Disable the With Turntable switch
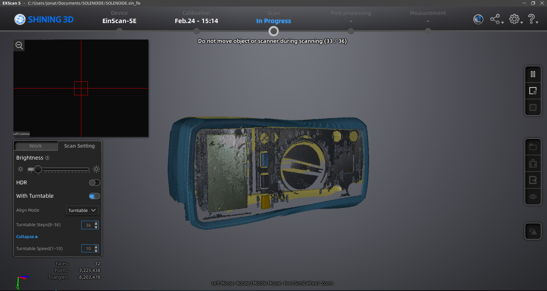Image resolution: width=547 pixels, height=291 pixels. (94, 196)
